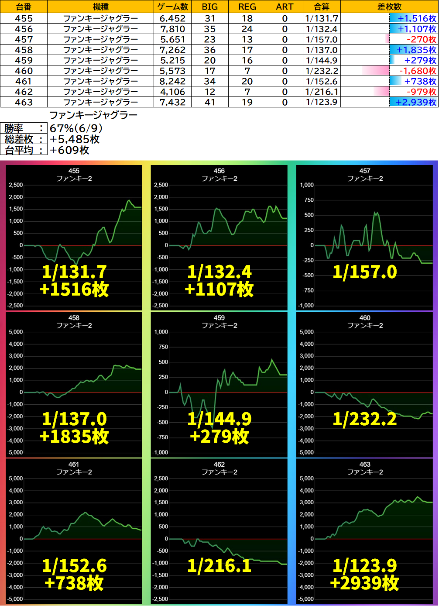Open the slump graph for machine 462
Image resolution: width=439 pixels, height=606 pixels.
[x=219, y=531]
